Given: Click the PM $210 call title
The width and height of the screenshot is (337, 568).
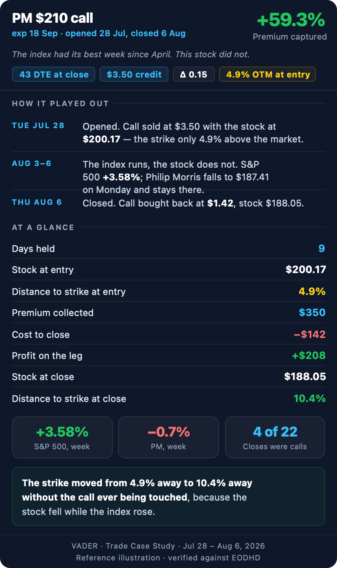Looking at the screenshot, I should click(53, 18).
